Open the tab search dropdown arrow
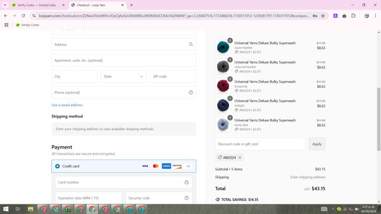Screen dimensions: 381x214 tap(5, 5)
